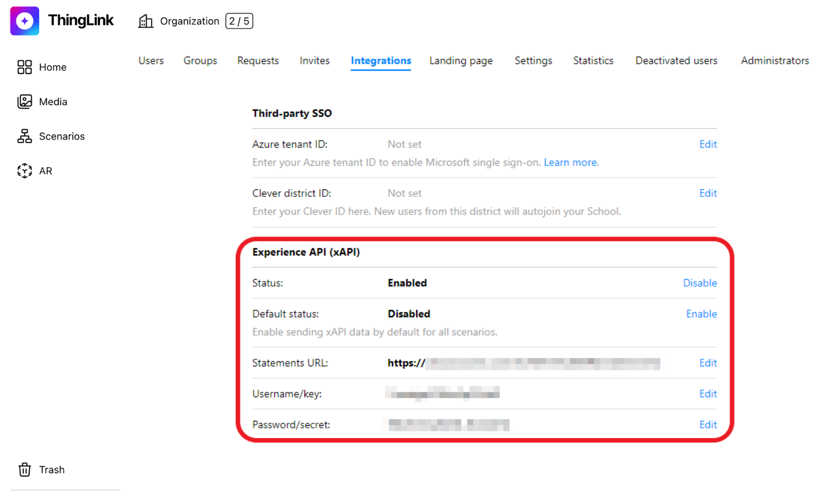Click the ThingLink wordmark text

81,21
